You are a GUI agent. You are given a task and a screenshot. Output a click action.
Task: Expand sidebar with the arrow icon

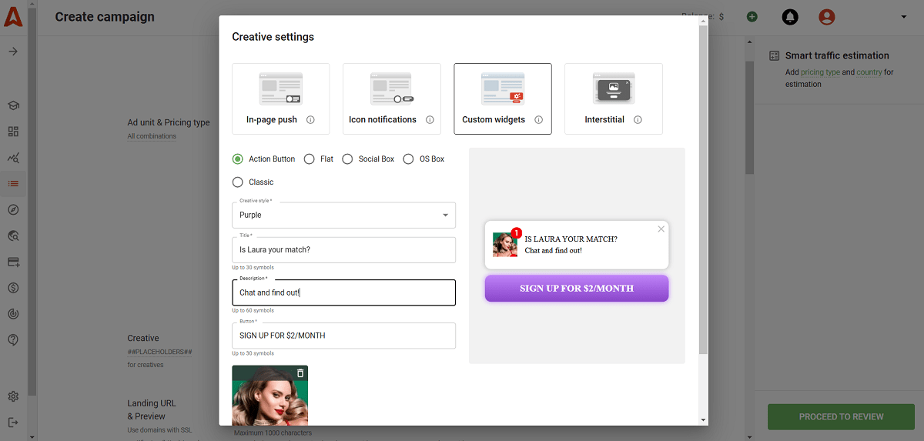[x=13, y=52]
